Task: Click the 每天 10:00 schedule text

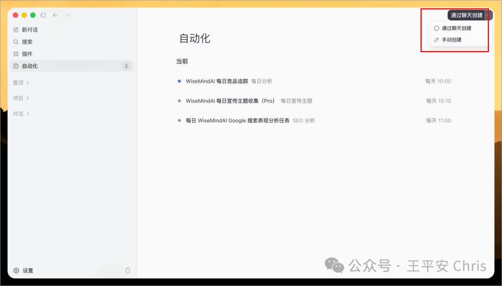Action: point(438,81)
